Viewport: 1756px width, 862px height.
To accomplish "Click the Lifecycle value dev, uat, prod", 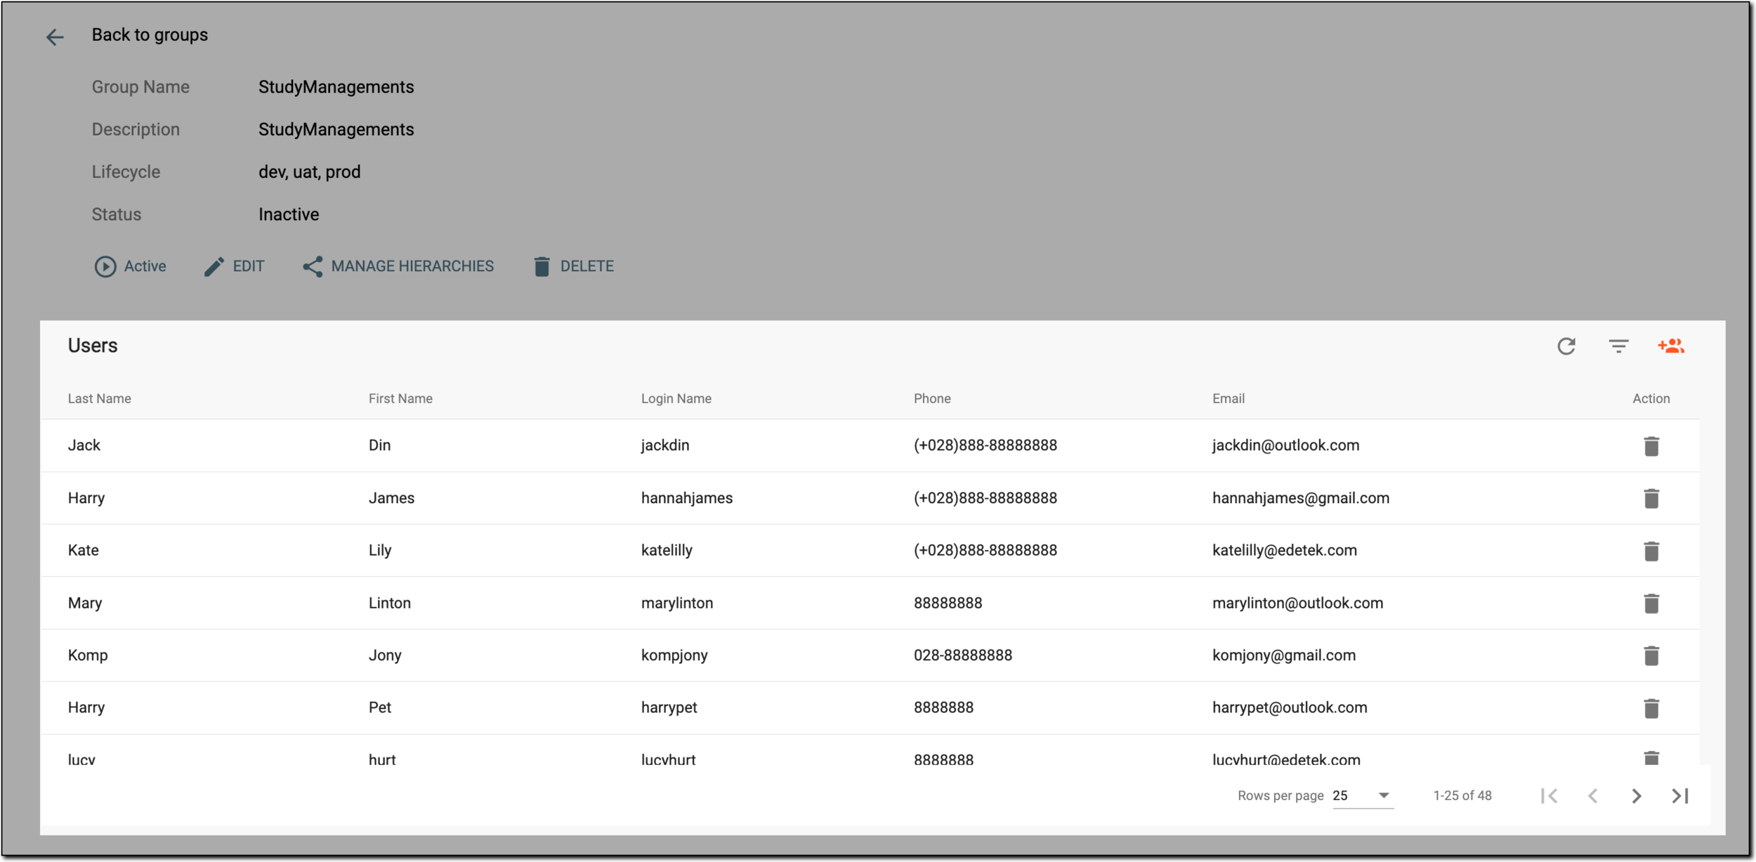I will tap(309, 172).
